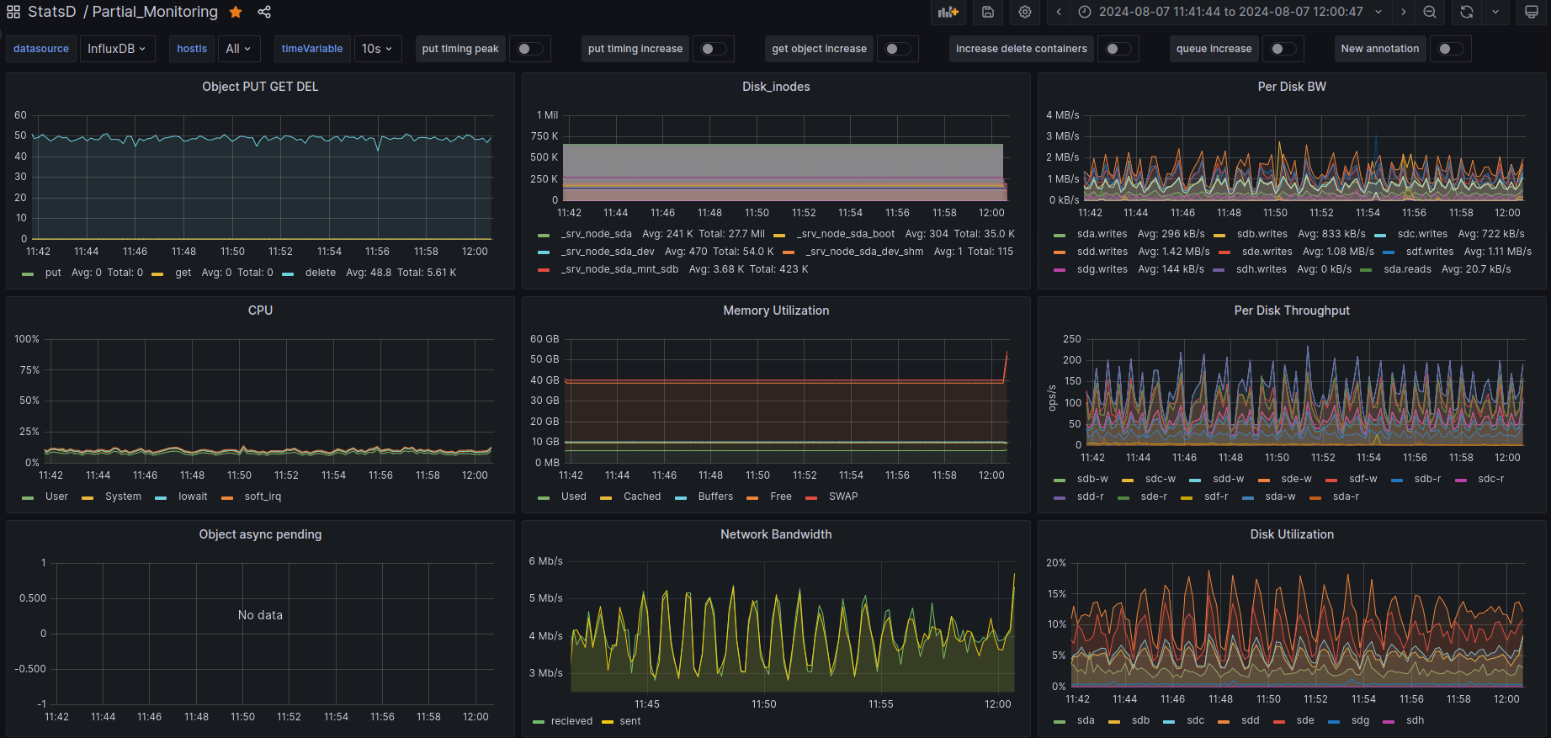Image resolution: width=1551 pixels, height=738 pixels.
Task: Click the sda.writes legend color swatch
Action: pos(1060,235)
